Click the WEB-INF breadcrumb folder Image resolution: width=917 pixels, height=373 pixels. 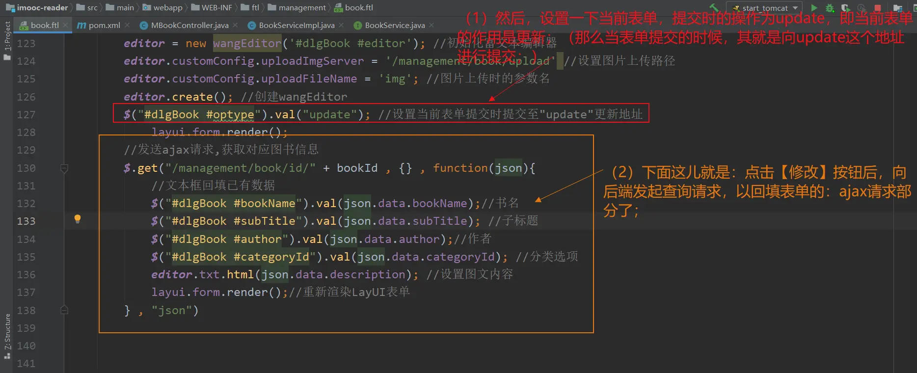tap(212, 7)
